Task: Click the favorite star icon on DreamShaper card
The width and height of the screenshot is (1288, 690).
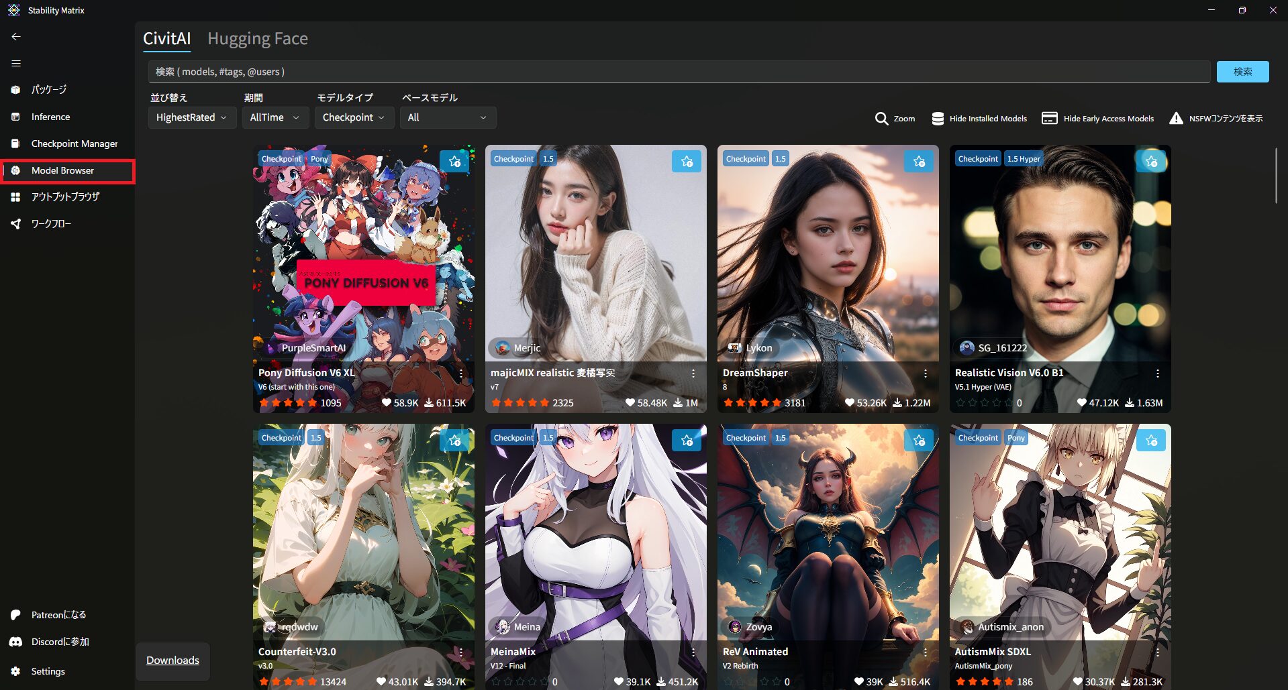Action: [919, 162]
